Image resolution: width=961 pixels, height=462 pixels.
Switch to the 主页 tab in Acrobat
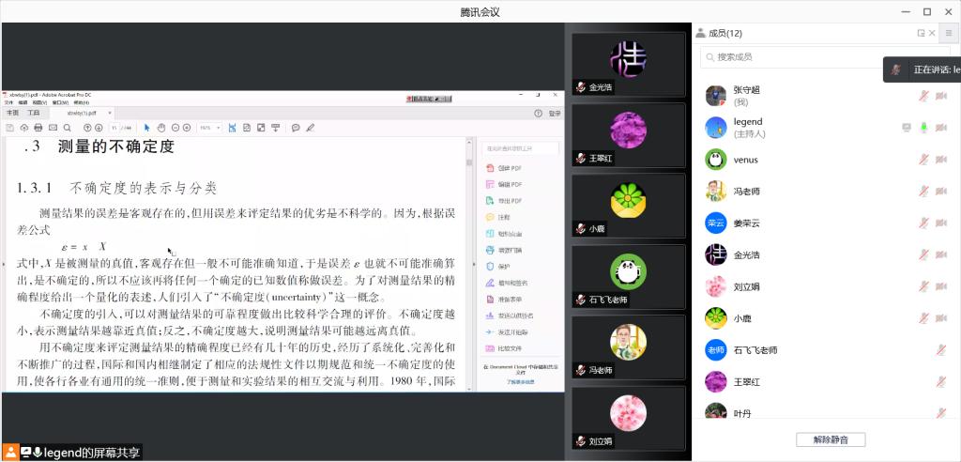point(12,112)
